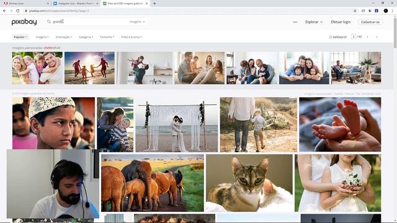The height and width of the screenshot is (223, 397).
Task: Open the three-dots more menu
Action: pyautogui.click(x=295, y=22)
